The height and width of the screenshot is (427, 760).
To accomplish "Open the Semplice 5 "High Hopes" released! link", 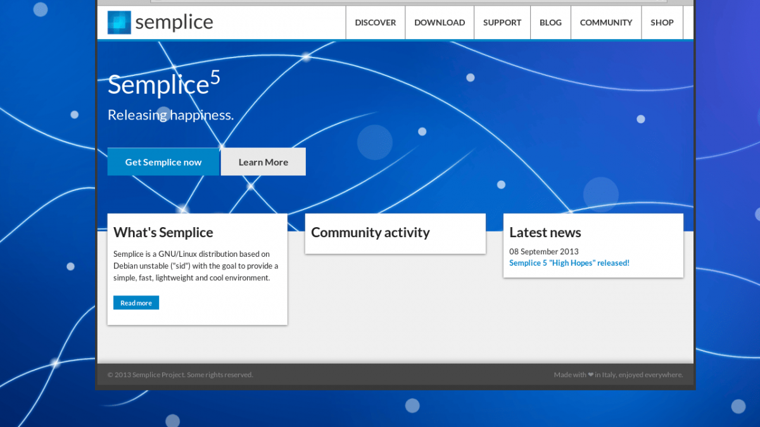I will (569, 263).
